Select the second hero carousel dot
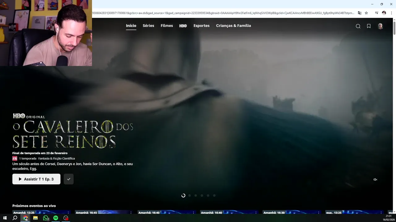 [x=189, y=195]
